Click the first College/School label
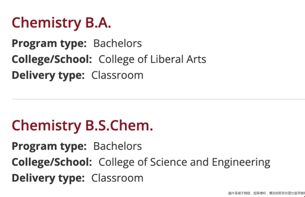Screen dimensions: 305x197 pyautogui.click(x=52, y=59)
